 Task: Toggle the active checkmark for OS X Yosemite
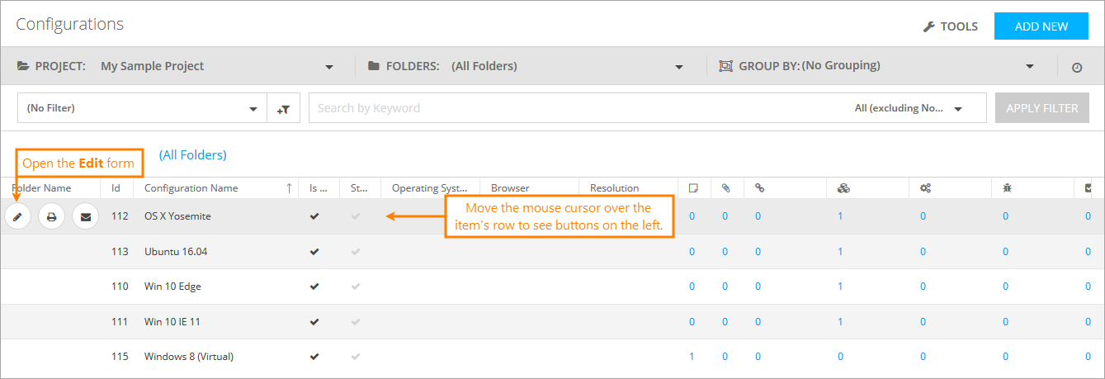pos(314,216)
